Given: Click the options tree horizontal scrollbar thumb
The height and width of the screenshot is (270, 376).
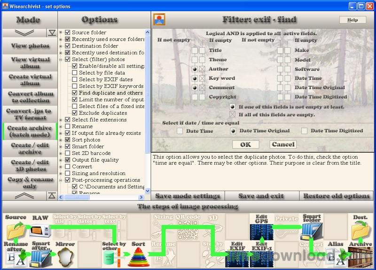Looking at the screenshot, I should [x=77, y=197].
